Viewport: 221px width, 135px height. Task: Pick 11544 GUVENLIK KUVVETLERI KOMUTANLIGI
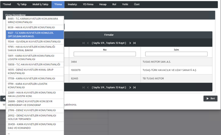[x=35, y=42]
